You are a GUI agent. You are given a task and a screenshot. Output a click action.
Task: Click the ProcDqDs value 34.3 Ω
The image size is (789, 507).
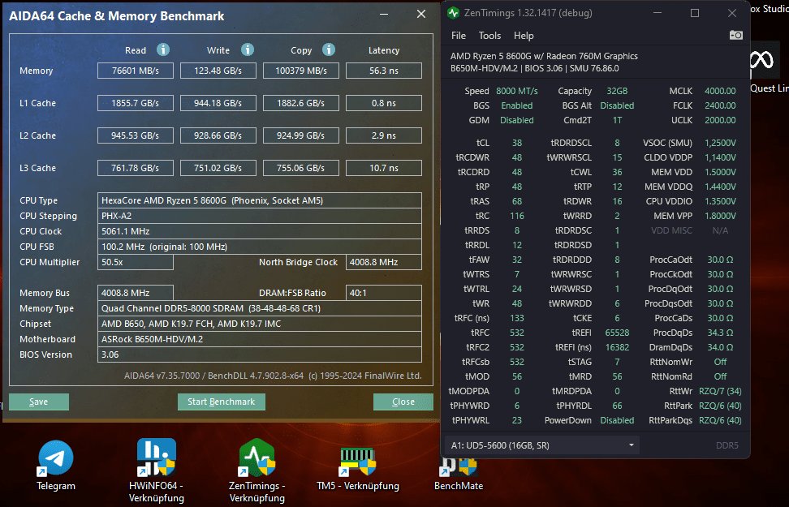[720, 333]
